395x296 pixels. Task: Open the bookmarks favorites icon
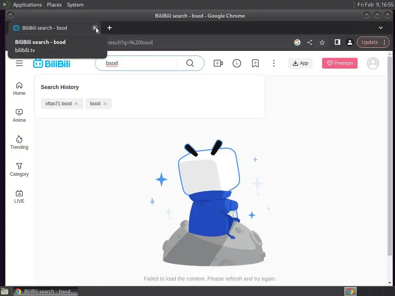255,63
